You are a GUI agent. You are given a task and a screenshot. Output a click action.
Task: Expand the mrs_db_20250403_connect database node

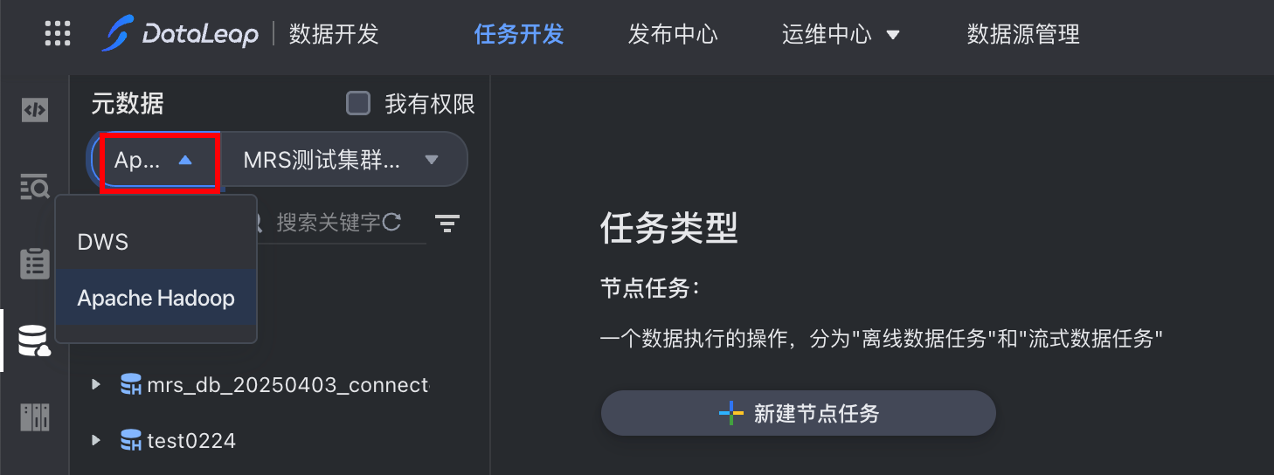[97, 384]
